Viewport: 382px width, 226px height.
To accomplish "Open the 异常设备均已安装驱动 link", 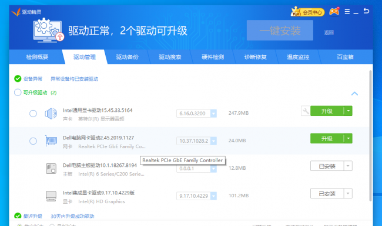I will point(74,79).
